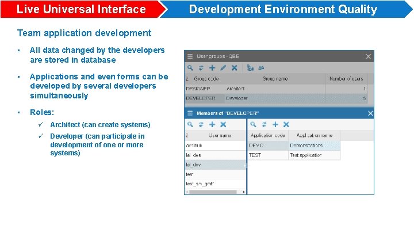Sort by Number of users column header
Viewport: 414px width, 233px height.
coord(346,79)
